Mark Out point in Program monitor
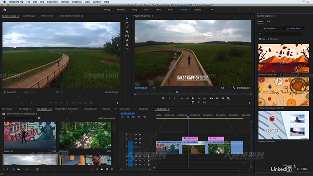Image resolution: width=313 pixels, height=176 pixels. coord(174,98)
